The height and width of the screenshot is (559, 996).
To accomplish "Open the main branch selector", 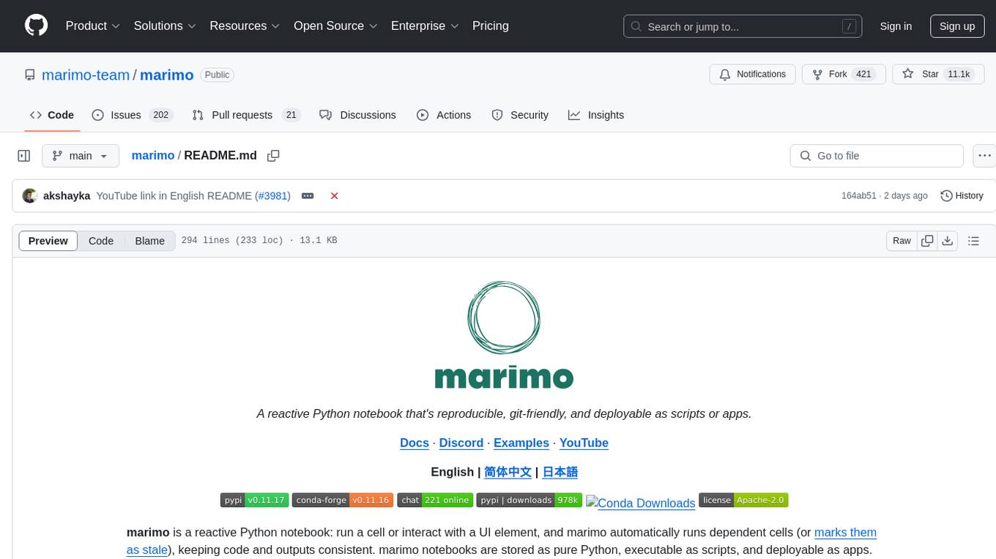I will click(x=81, y=156).
